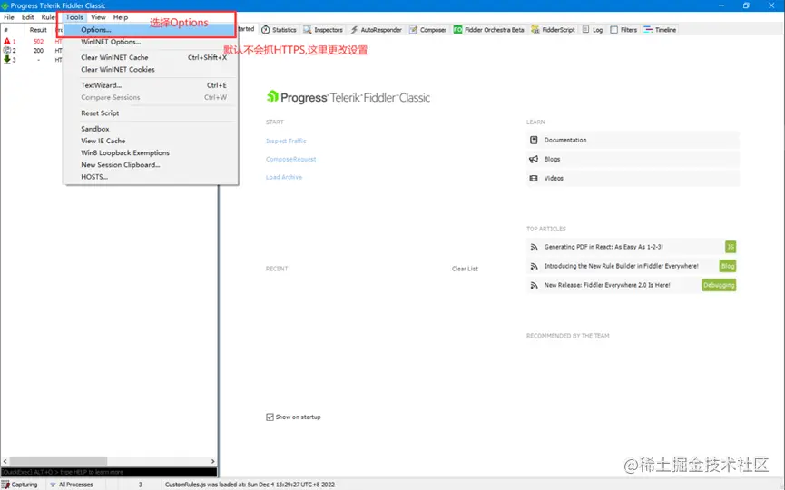Open New Rule Builder article

coord(622,266)
